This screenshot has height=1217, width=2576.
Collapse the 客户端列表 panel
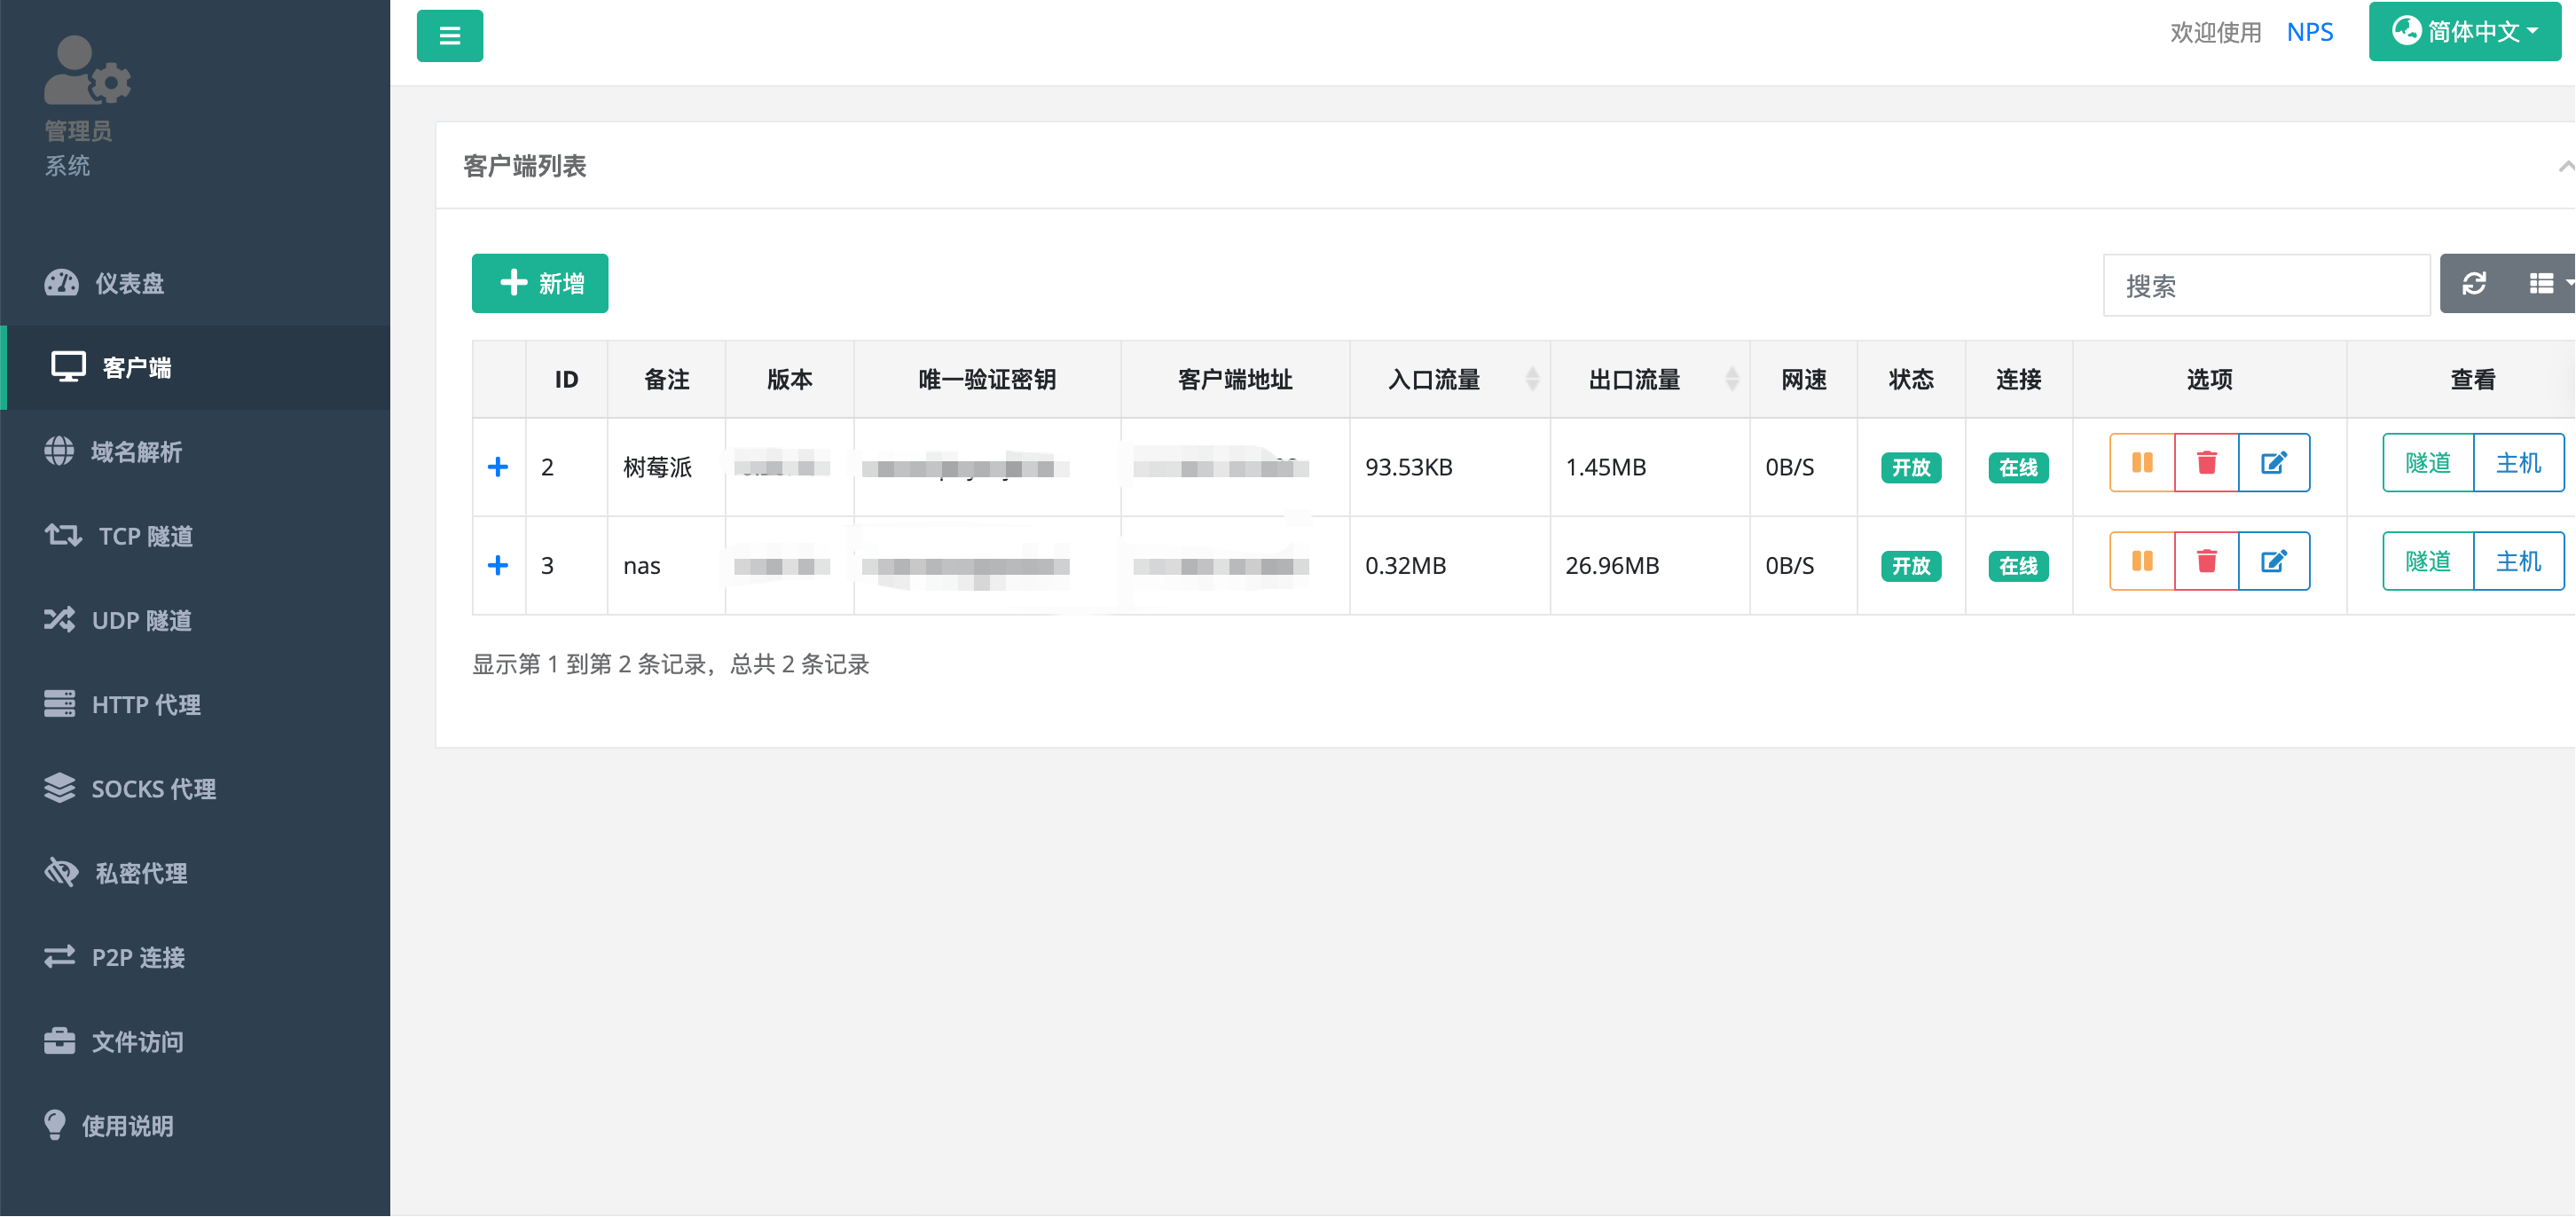click(x=2565, y=166)
